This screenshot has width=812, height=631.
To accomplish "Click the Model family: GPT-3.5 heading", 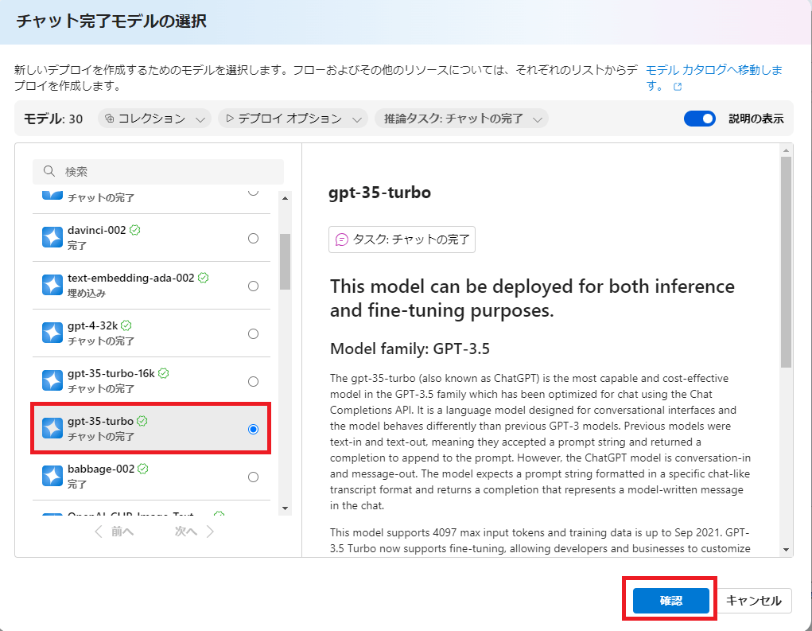I will pos(410,349).
